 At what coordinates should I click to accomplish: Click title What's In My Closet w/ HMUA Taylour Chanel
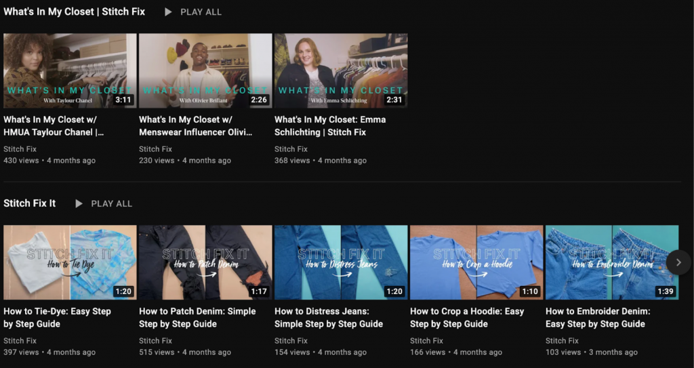[x=54, y=126]
